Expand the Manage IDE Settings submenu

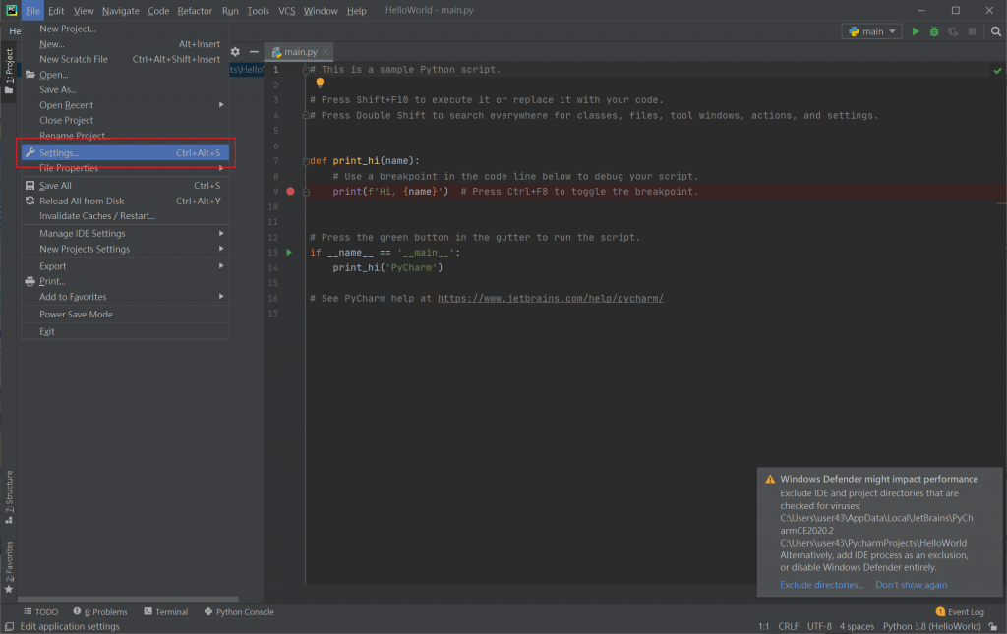tap(126, 234)
